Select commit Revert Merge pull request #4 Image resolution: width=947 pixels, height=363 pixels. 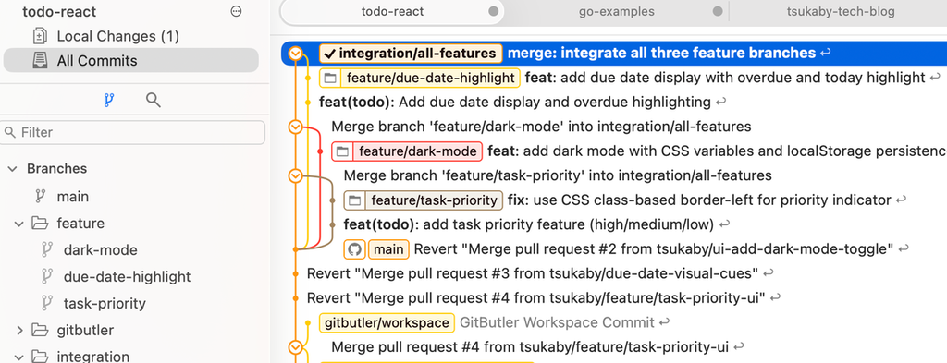pyautogui.click(x=536, y=297)
